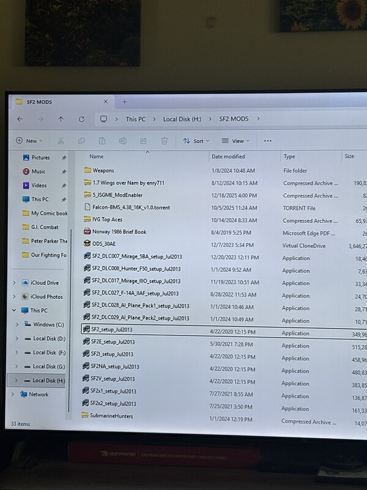Screen dimensions: 367x490
Task: Select SF2_DLC007_Mirage_5BA setup icon
Action: click(x=87, y=256)
